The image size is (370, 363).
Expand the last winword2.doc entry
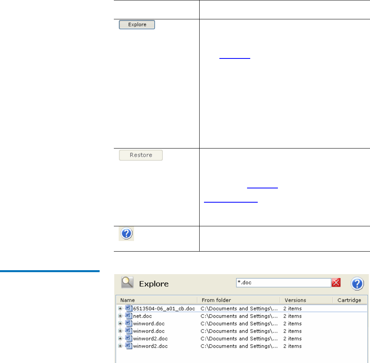pos(120,346)
